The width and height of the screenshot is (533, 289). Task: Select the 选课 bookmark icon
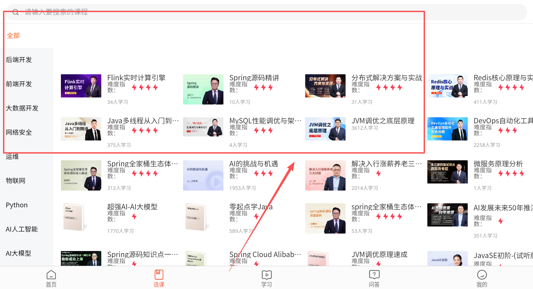click(x=159, y=275)
